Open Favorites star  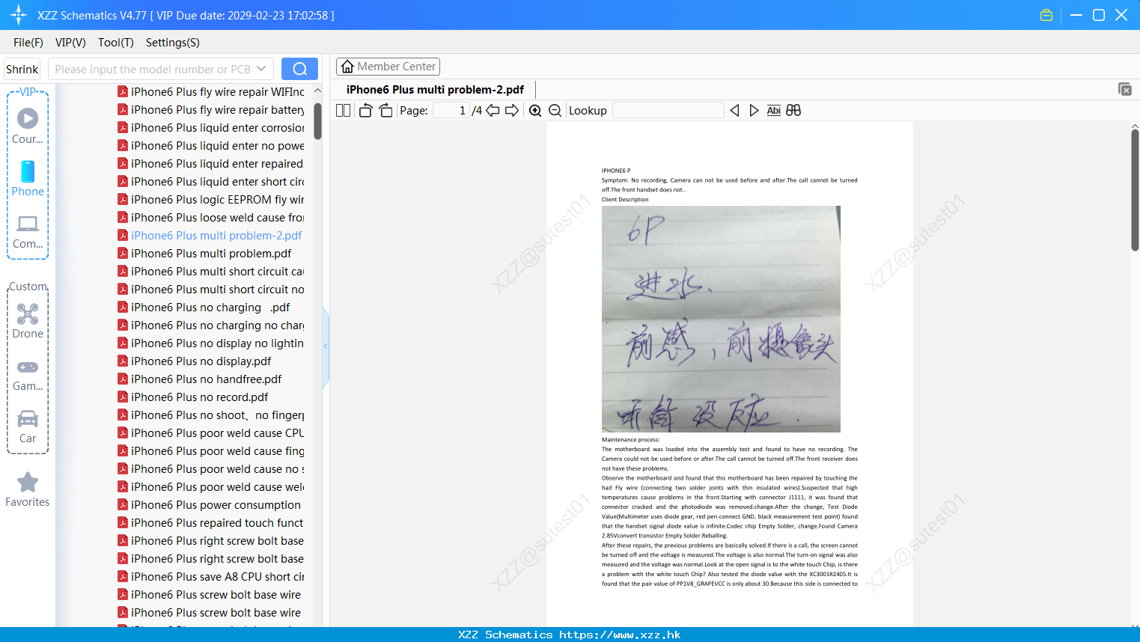pyautogui.click(x=28, y=489)
